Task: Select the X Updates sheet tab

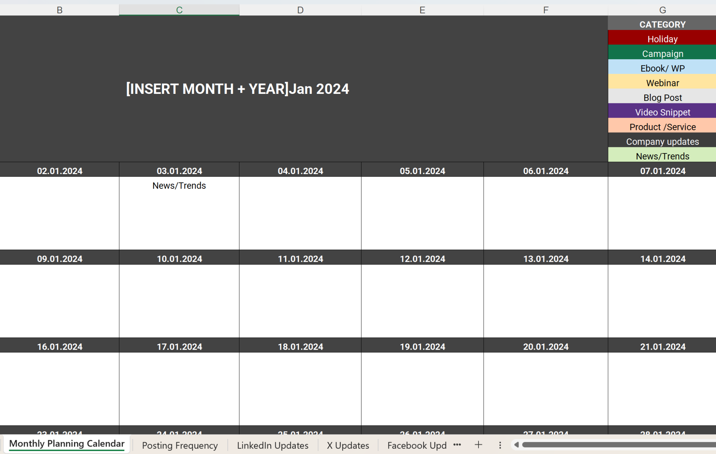Action: [x=348, y=445]
